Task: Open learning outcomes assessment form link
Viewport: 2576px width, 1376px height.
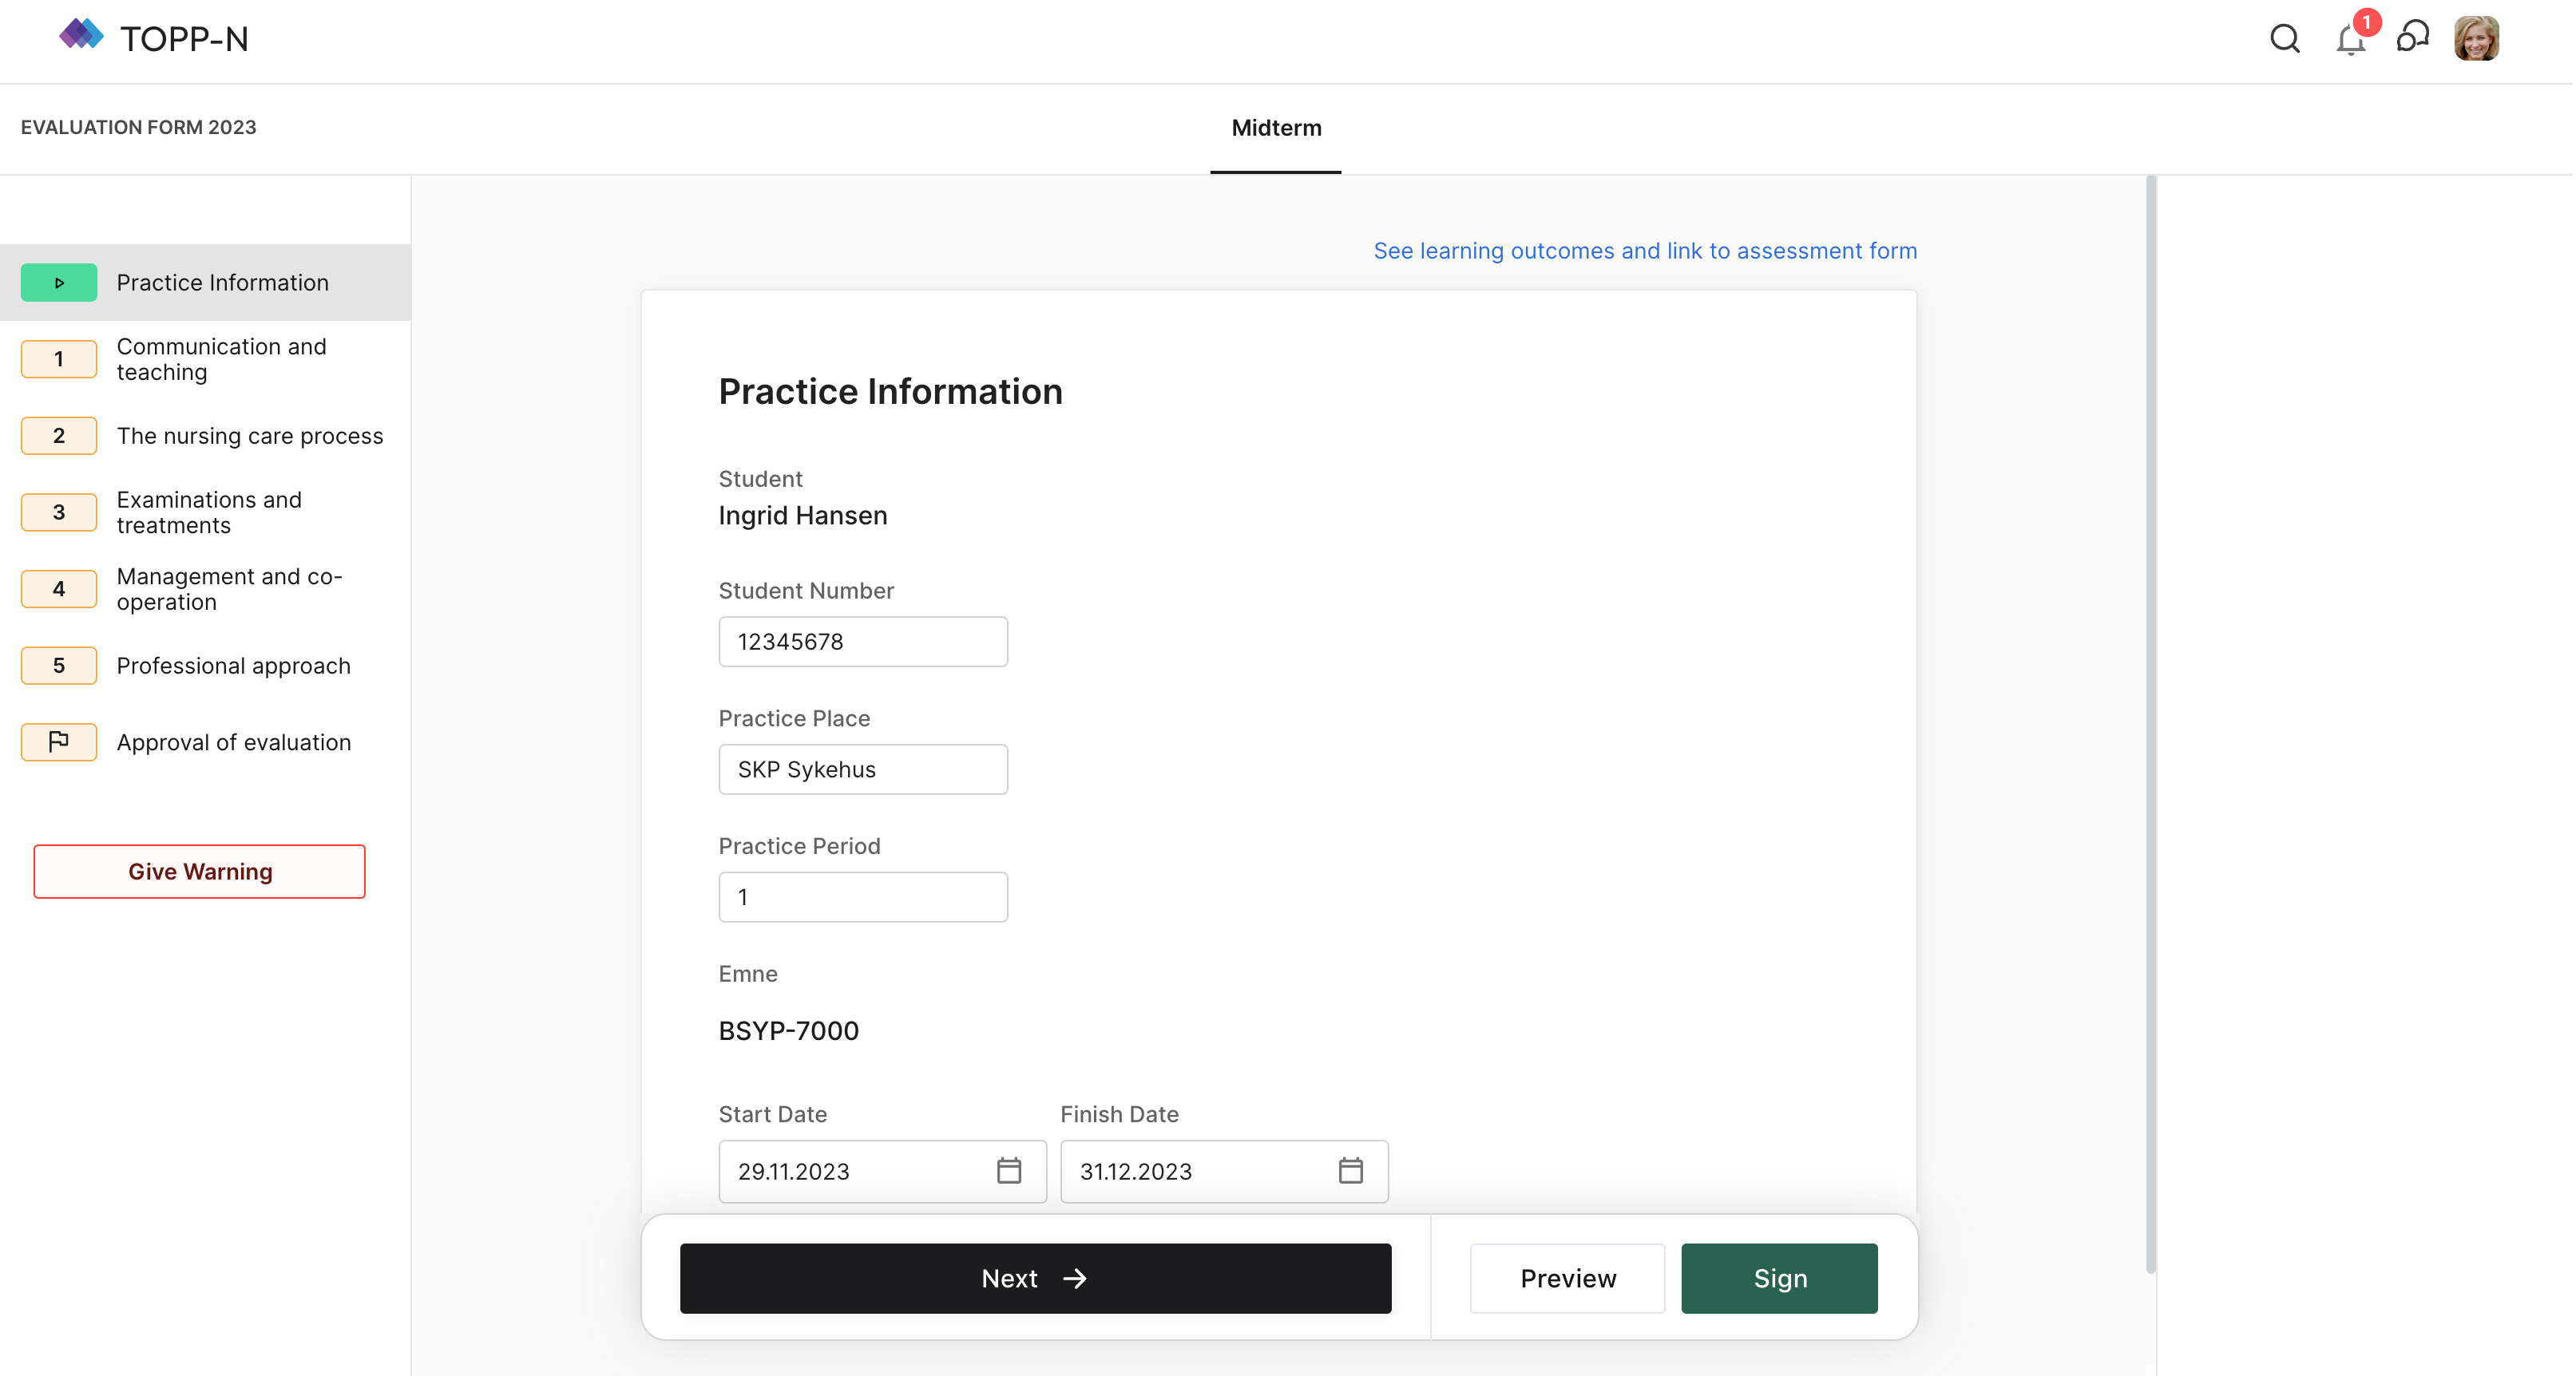Action: point(1644,251)
